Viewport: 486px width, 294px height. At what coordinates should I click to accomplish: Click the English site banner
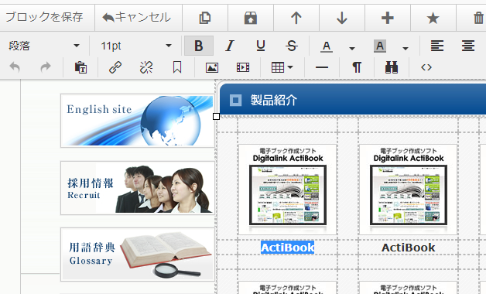point(138,121)
